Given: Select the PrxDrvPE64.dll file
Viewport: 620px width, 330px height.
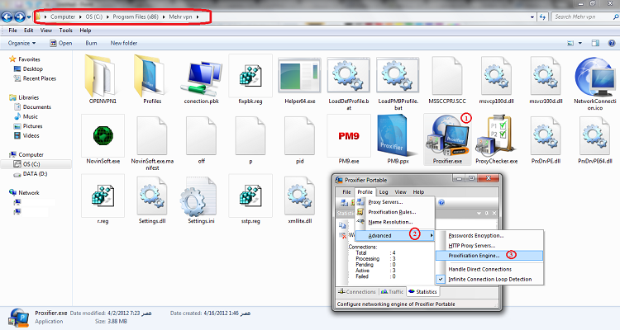Looking at the screenshot, I should (x=594, y=139).
